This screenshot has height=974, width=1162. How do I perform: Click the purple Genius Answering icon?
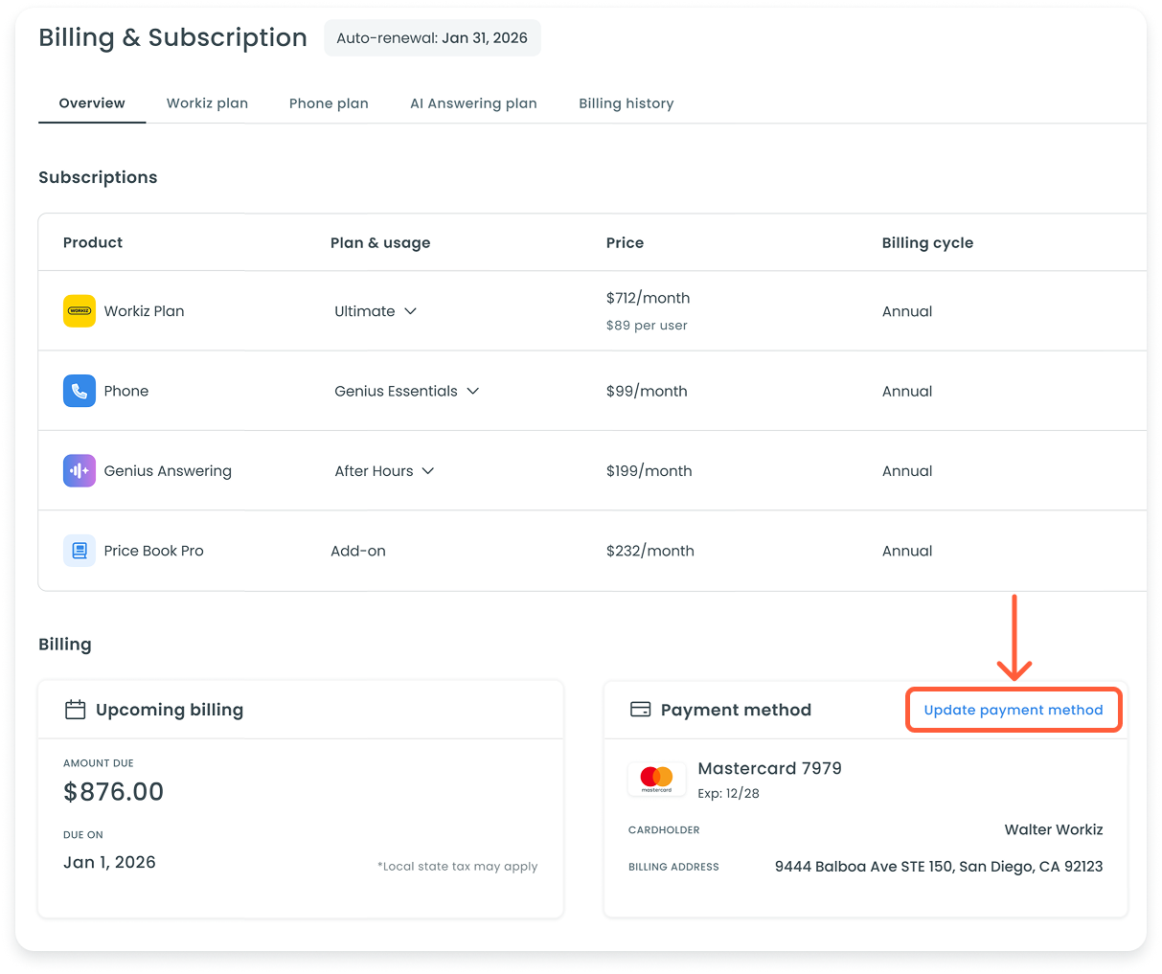point(80,471)
